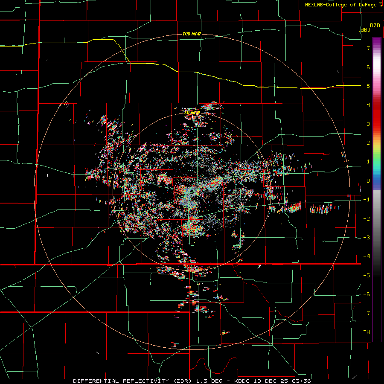The image size is (384, 384).
Task: Click the 4 value on the color scale
Action: coord(368,105)
